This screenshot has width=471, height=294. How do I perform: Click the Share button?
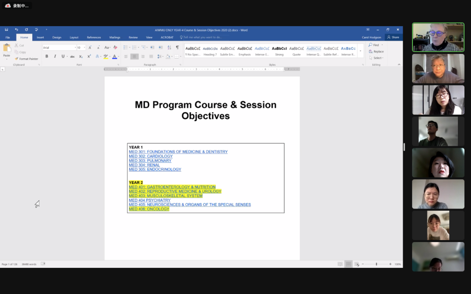click(x=393, y=37)
